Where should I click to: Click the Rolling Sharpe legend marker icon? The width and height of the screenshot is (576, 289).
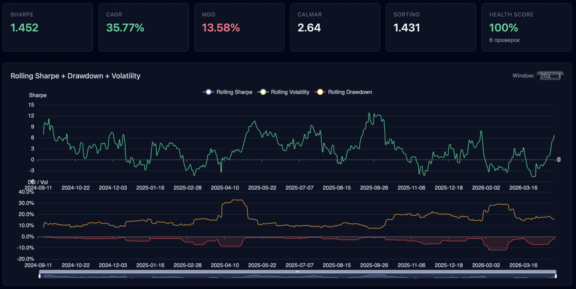208,92
